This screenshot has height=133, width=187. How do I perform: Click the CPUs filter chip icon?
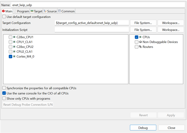[141, 37]
